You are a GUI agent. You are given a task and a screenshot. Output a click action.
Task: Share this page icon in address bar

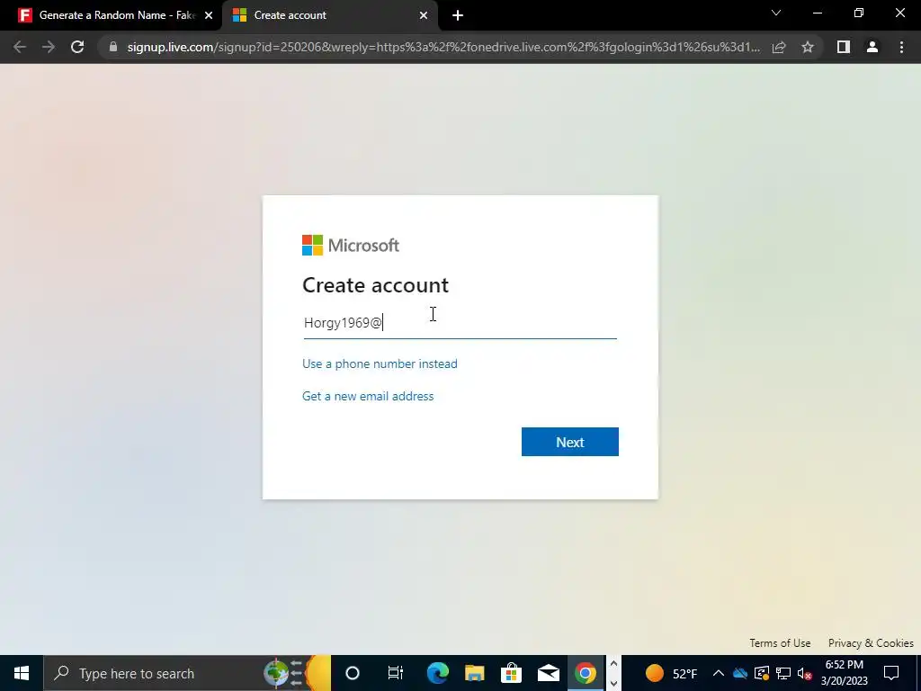[779, 47]
